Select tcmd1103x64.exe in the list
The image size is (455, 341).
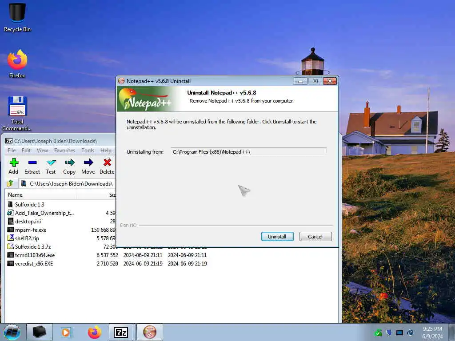pos(35,255)
